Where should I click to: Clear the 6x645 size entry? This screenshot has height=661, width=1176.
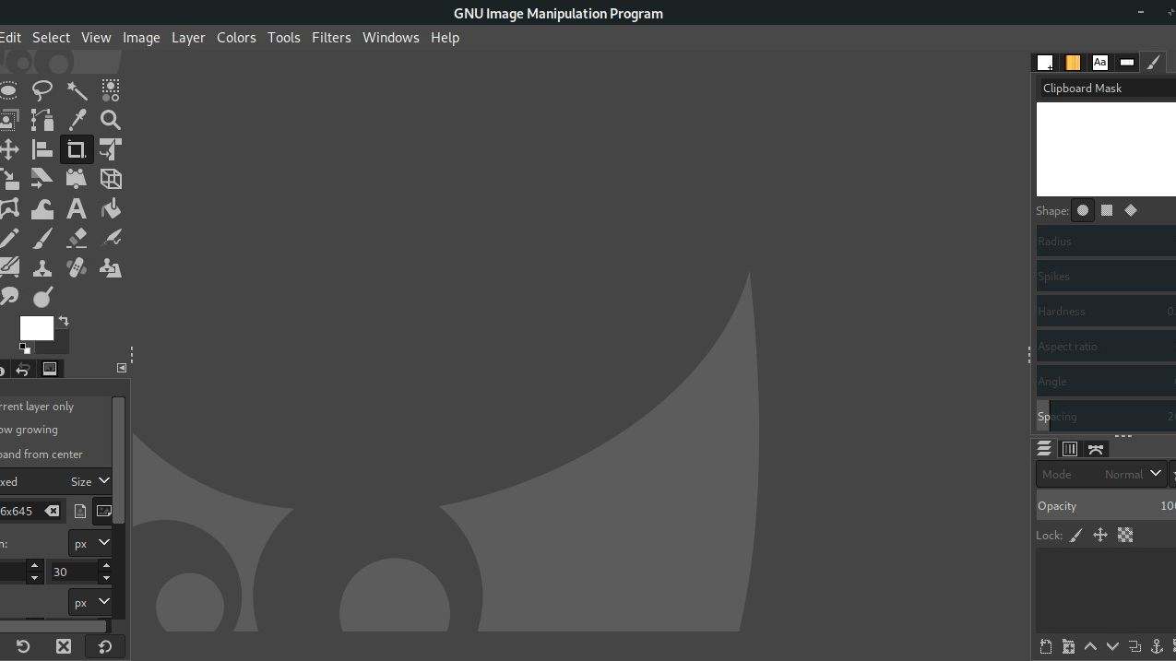(52, 511)
